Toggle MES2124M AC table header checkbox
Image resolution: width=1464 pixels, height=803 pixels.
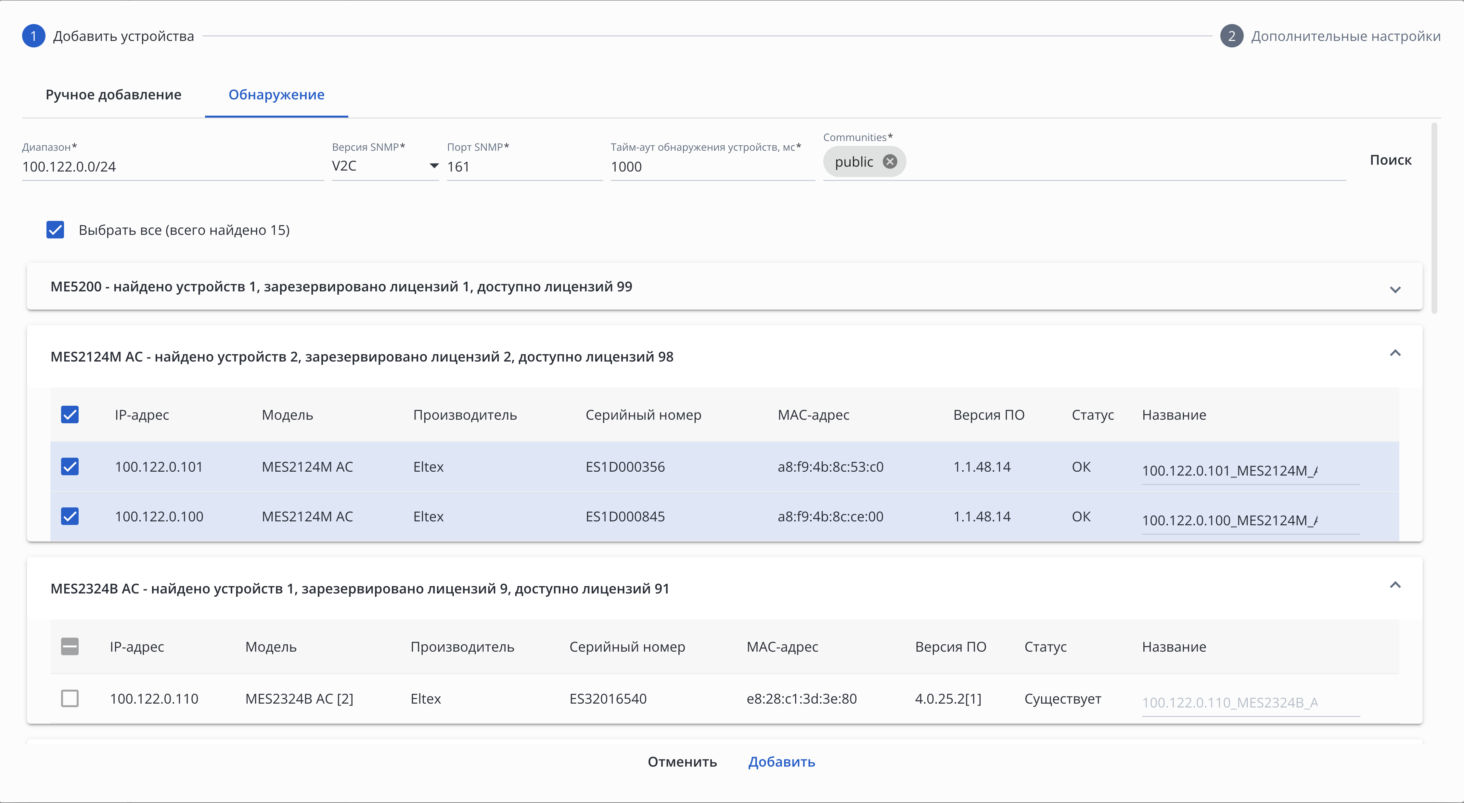(x=70, y=415)
